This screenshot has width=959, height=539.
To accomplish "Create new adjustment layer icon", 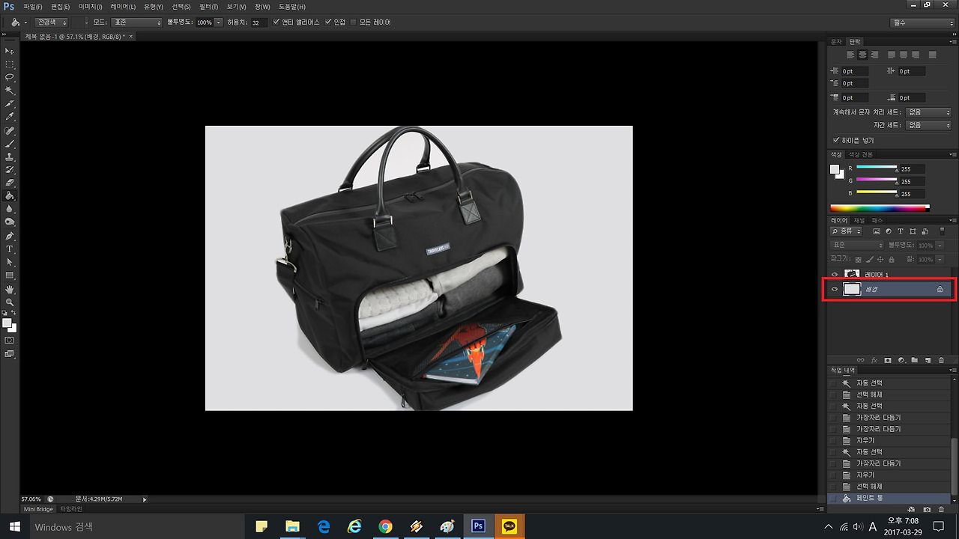I will (x=901, y=360).
